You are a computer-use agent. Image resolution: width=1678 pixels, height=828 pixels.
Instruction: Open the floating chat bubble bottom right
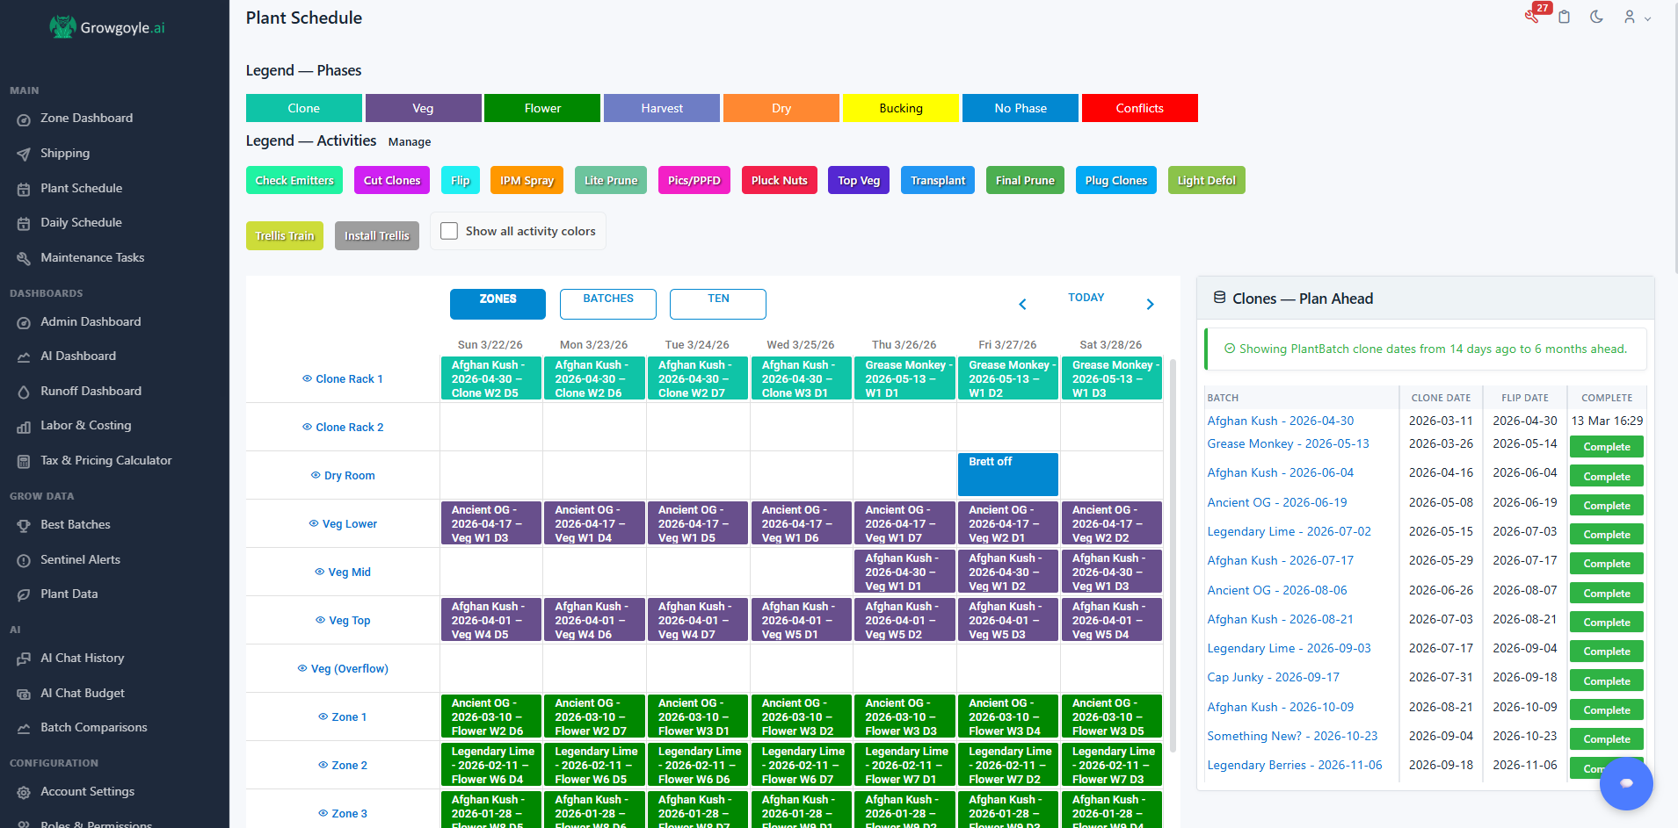1626,783
